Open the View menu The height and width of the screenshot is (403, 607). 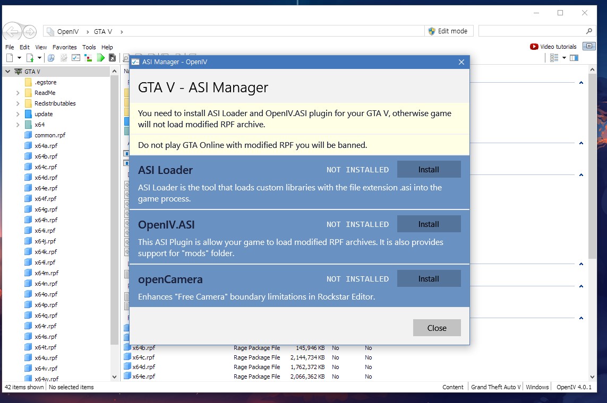coord(41,47)
